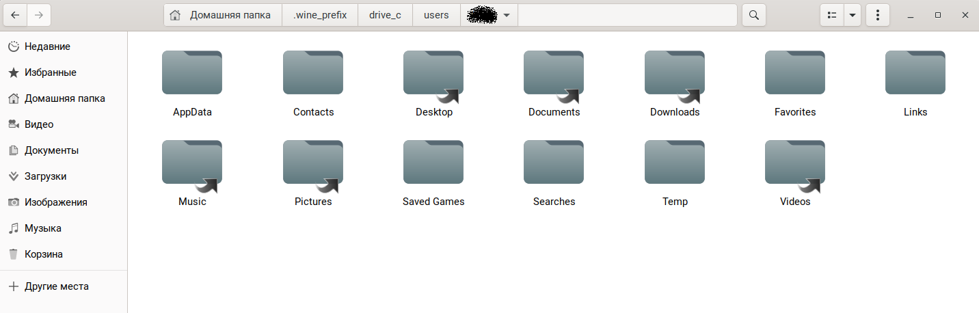Expand Другие места in the sidebar
This screenshot has width=979, height=313.
pyautogui.click(x=56, y=286)
